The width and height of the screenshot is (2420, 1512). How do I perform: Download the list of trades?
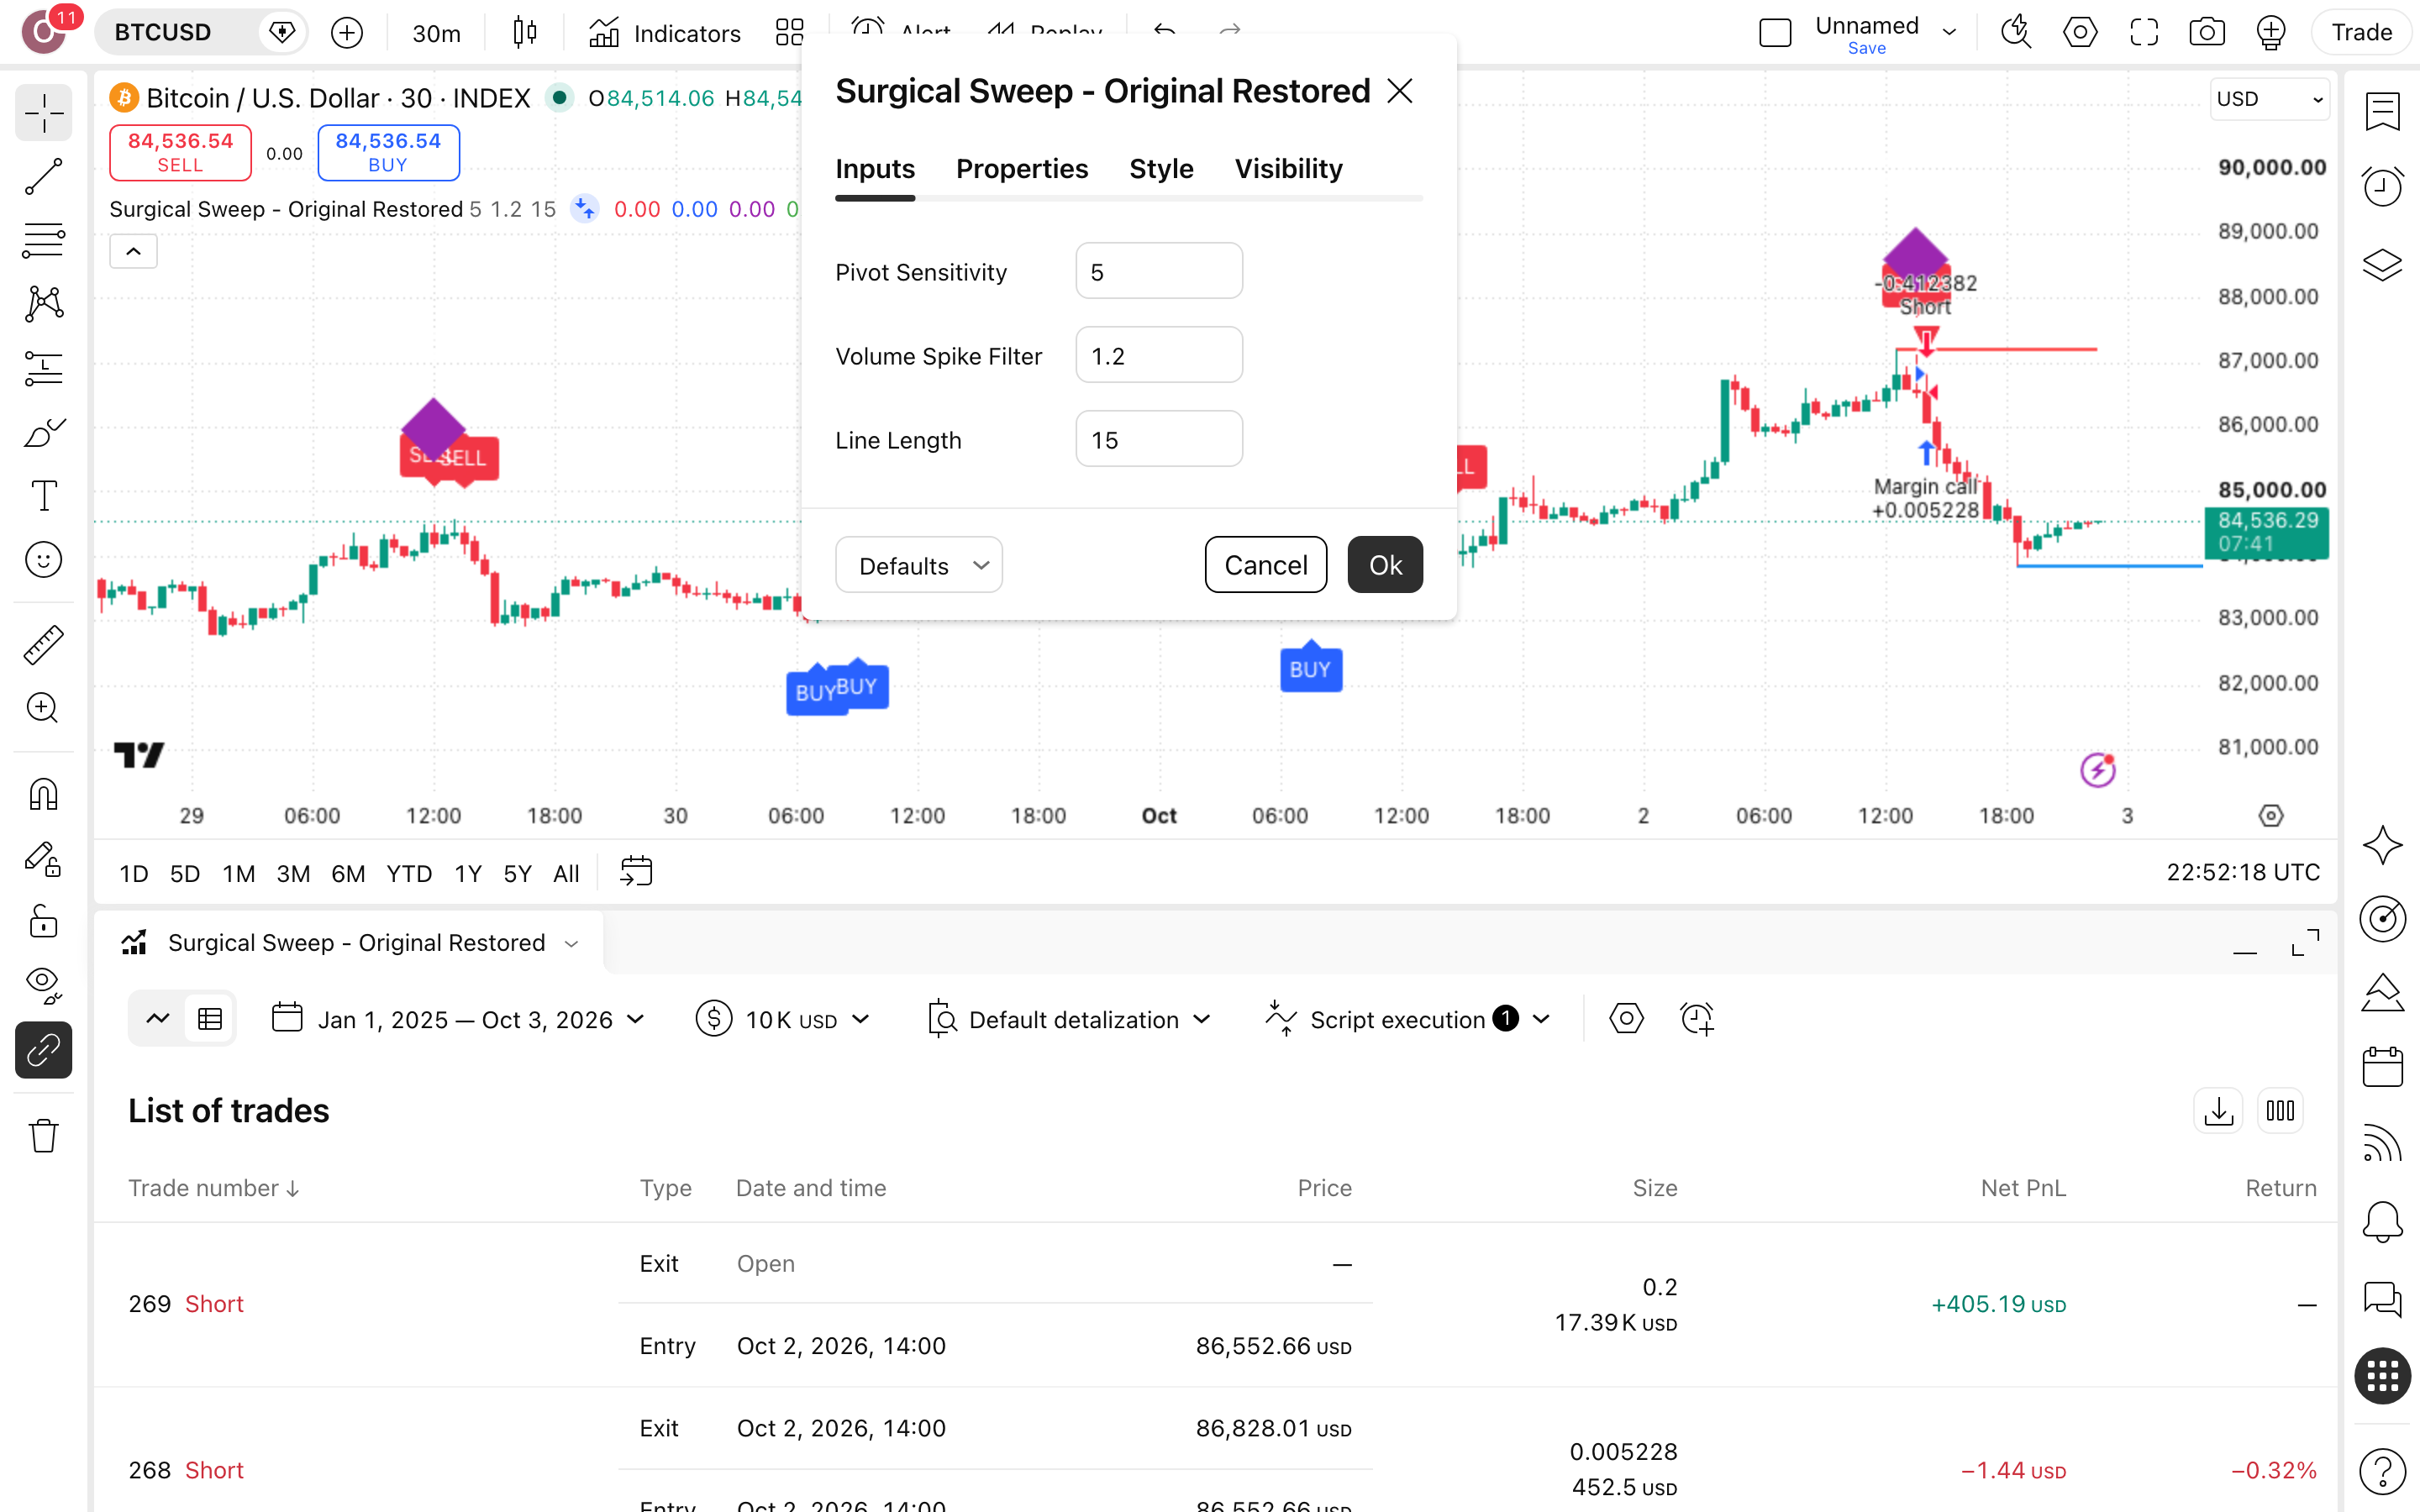coord(2218,1111)
